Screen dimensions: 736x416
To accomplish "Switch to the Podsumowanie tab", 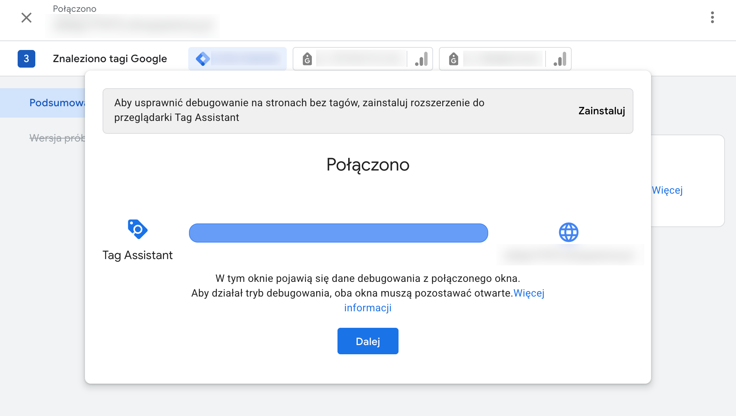I will coord(59,103).
